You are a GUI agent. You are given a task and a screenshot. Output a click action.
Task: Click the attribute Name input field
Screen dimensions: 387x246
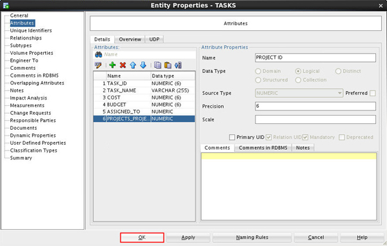[x=315, y=57]
